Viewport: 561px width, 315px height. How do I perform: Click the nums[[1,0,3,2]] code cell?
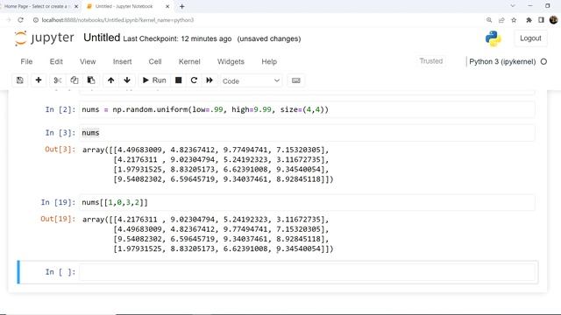point(307,202)
